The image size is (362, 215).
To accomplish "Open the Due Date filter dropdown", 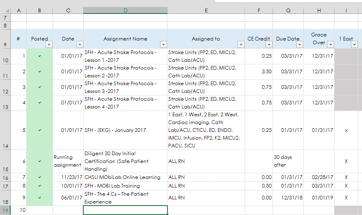I will pos(300,45).
